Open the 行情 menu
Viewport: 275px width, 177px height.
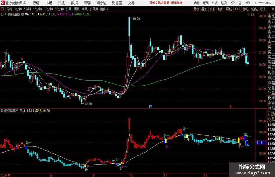tap(36, 3)
